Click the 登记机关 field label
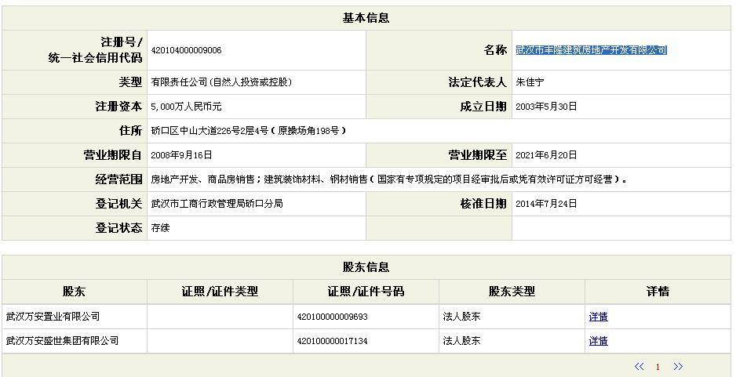Viewport: 736px width, 377px height. click(x=118, y=204)
